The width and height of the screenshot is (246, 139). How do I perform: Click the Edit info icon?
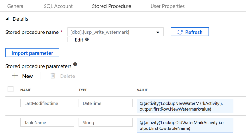(87, 40)
